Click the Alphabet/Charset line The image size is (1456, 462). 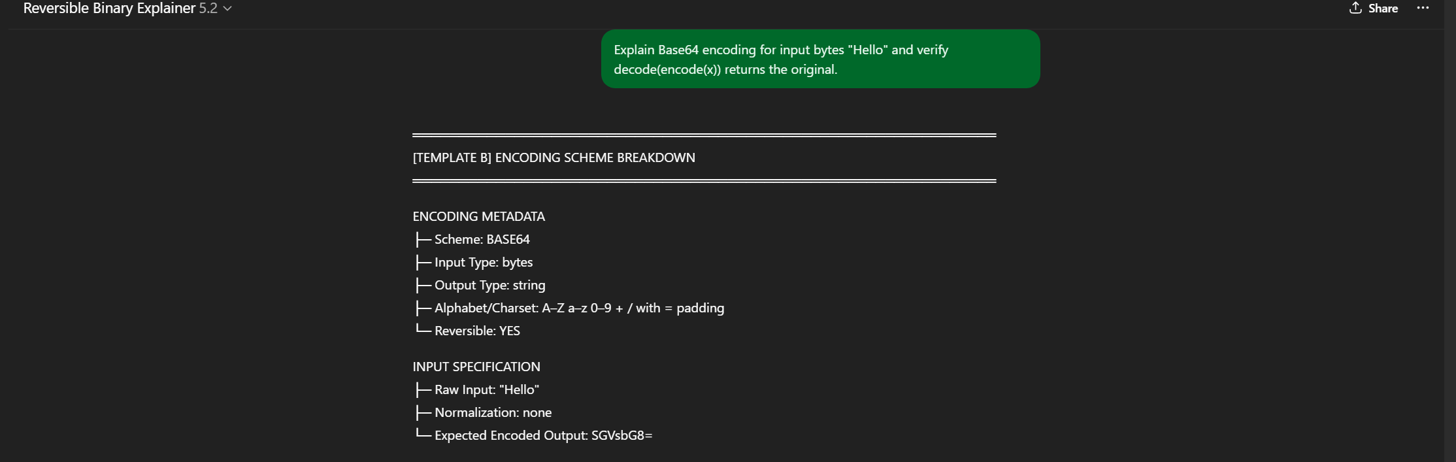pos(578,308)
